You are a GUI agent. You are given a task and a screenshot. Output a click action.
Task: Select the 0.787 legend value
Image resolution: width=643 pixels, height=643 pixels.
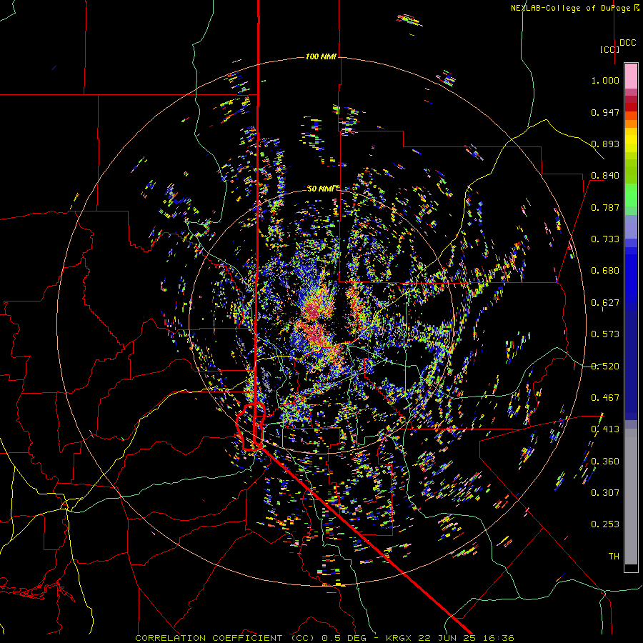pyautogui.click(x=605, y=207)
